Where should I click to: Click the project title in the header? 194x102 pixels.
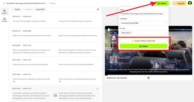point(27,3)
